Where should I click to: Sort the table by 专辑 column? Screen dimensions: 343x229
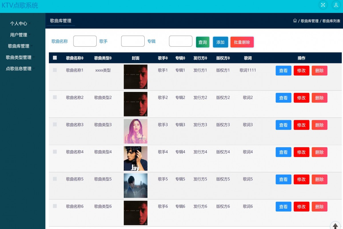[180, 58]
